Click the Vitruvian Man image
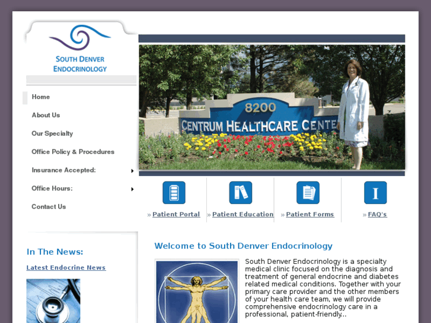This screenshot has height=323, width=431. 197,292
